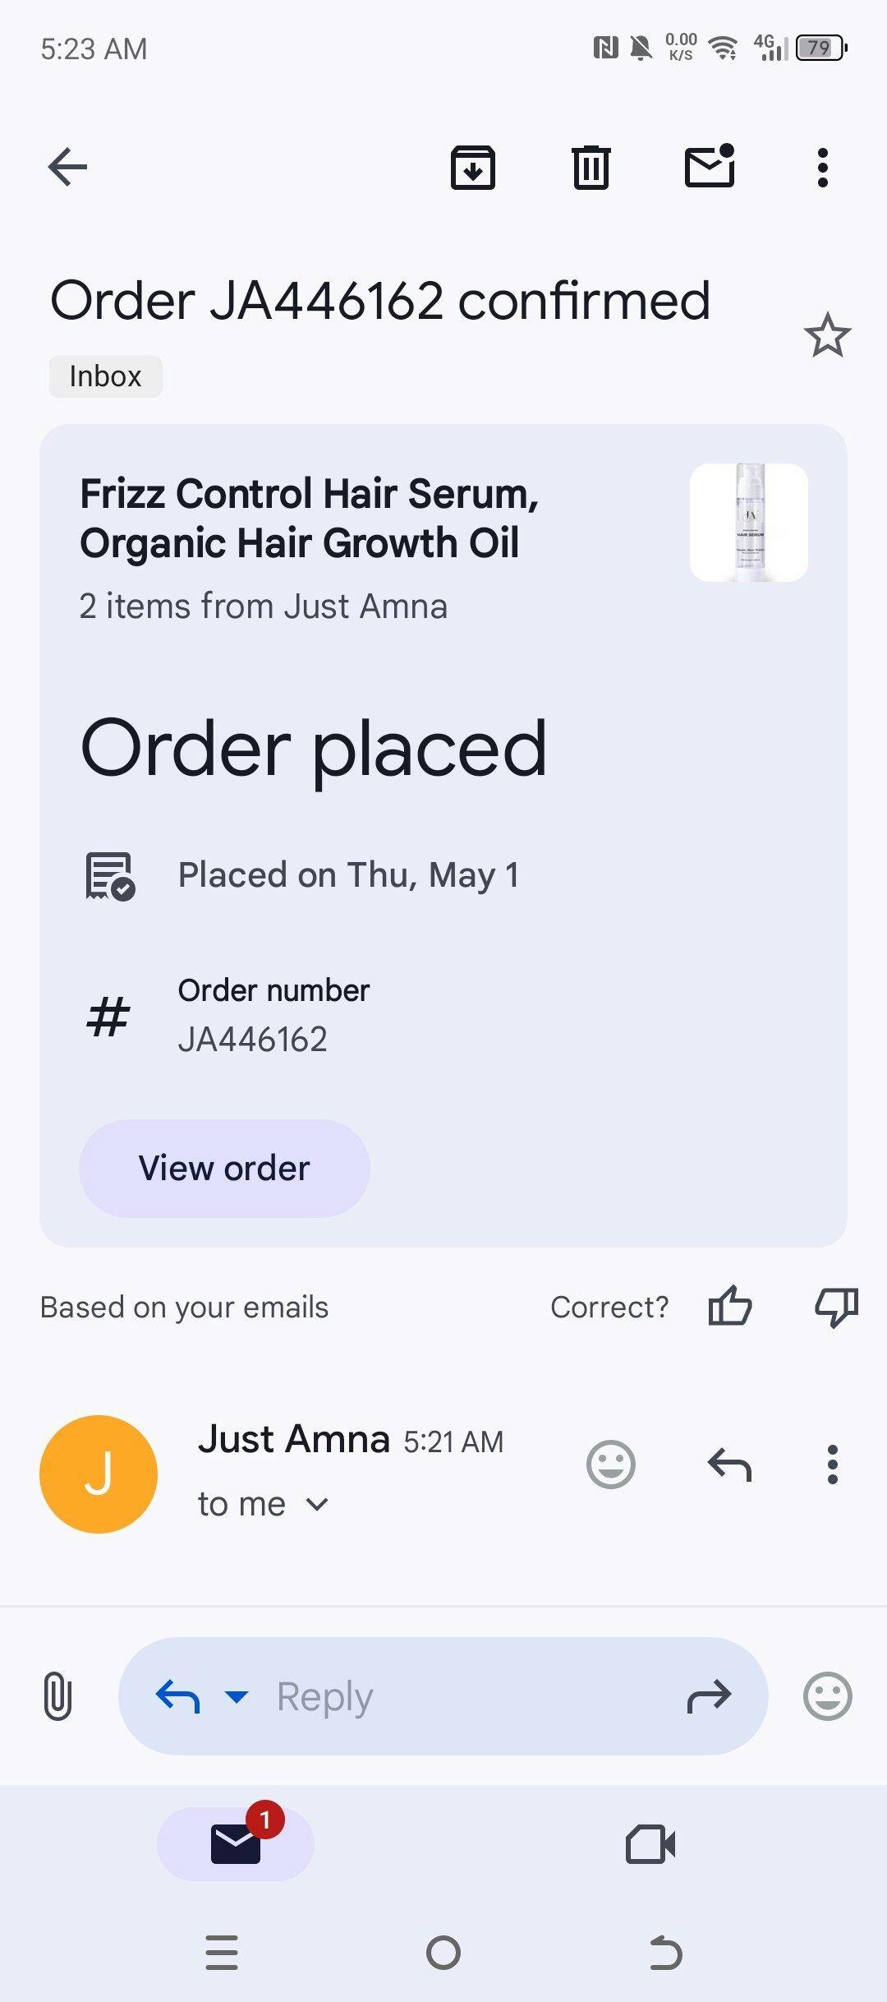
Task: Open the Inbox label
Action: pos(105,376)
